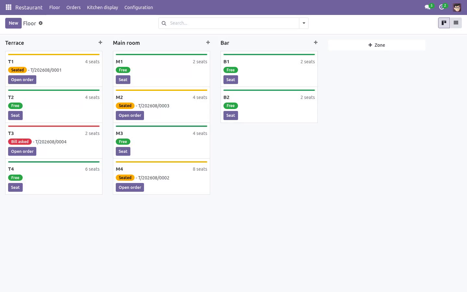
Task: Seat guests at table B2
Action: [231, 115]
